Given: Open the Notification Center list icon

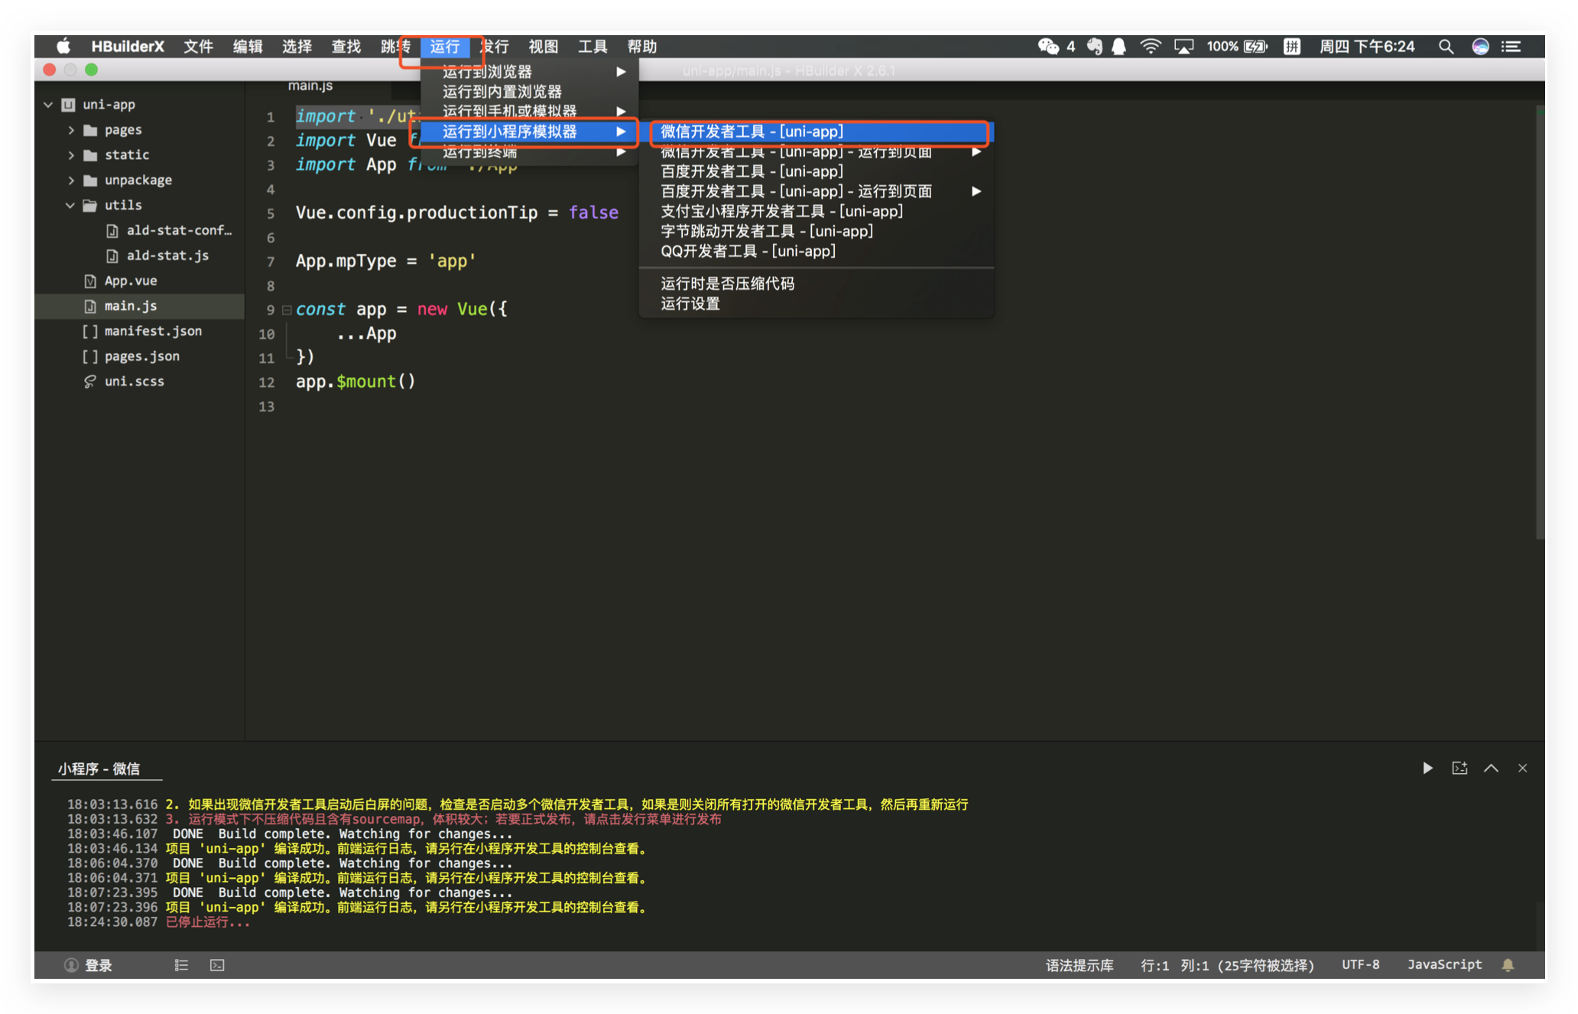Looking at the screenshot, I should click(x=1511, y=47).
